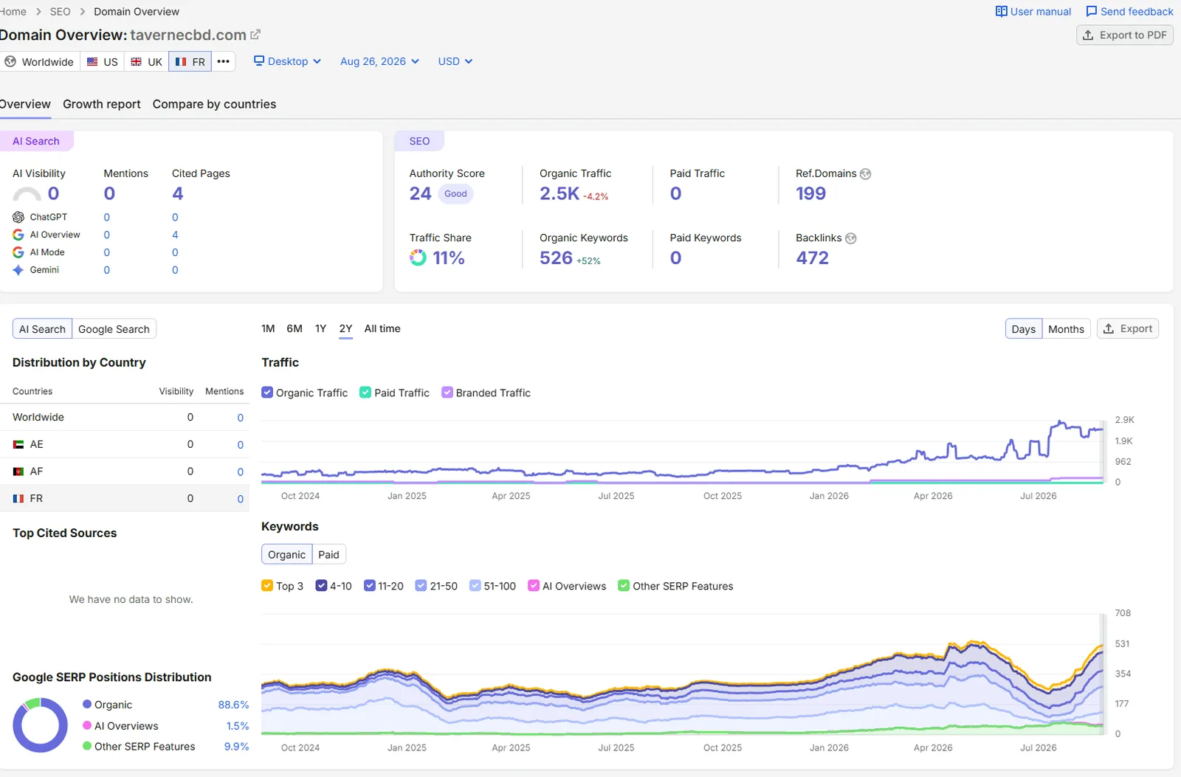Toggle the 4-10 keywords checkbox
Viewport: 1181px width, 777px height.
point(321,586)
